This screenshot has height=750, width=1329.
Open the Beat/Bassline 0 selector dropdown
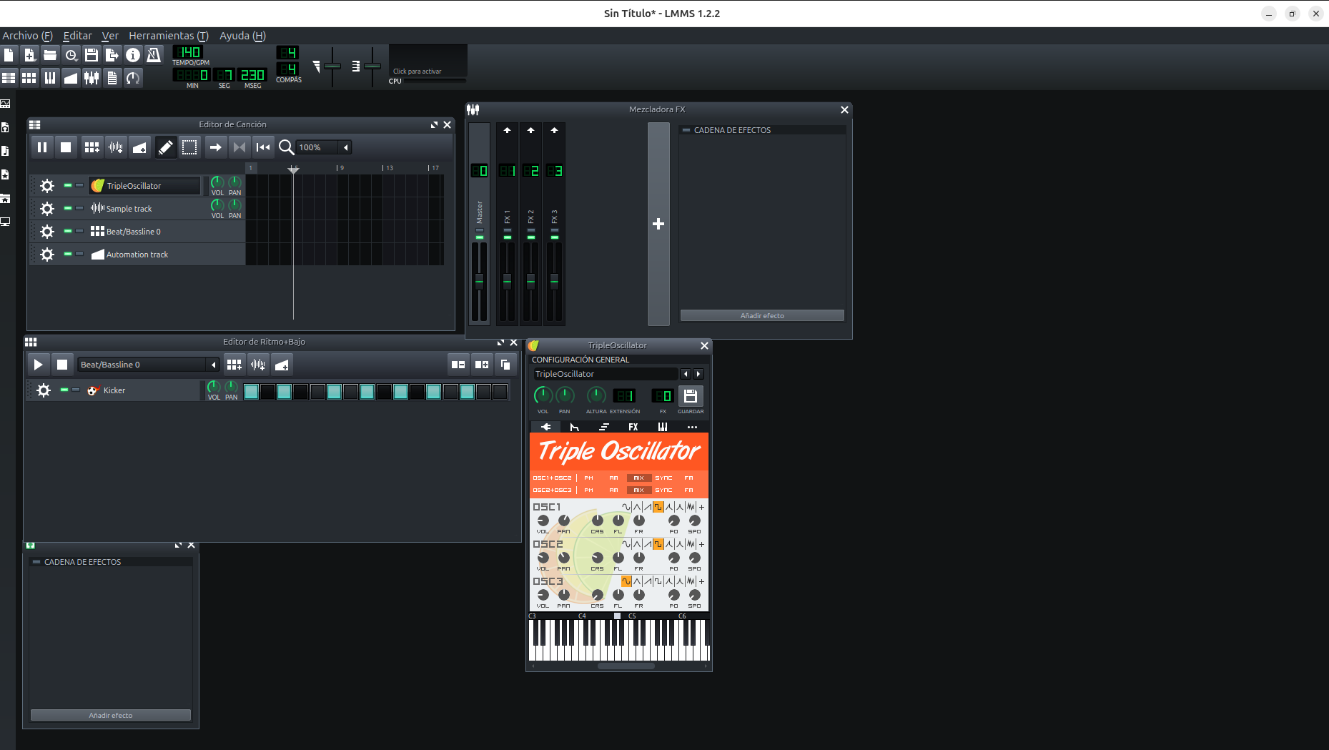pyautogui.click(x=213, y=365)
